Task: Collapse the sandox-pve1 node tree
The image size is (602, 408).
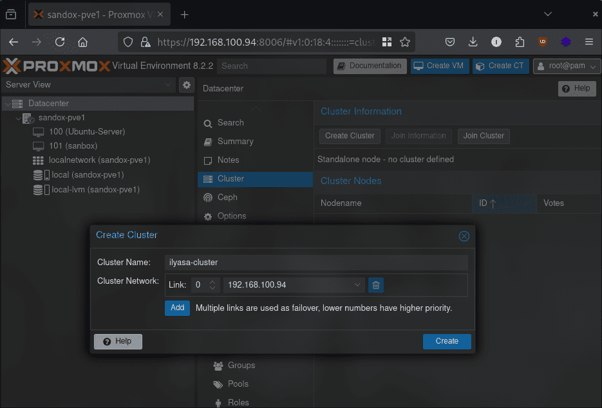Action: click(x=18, y=118)
